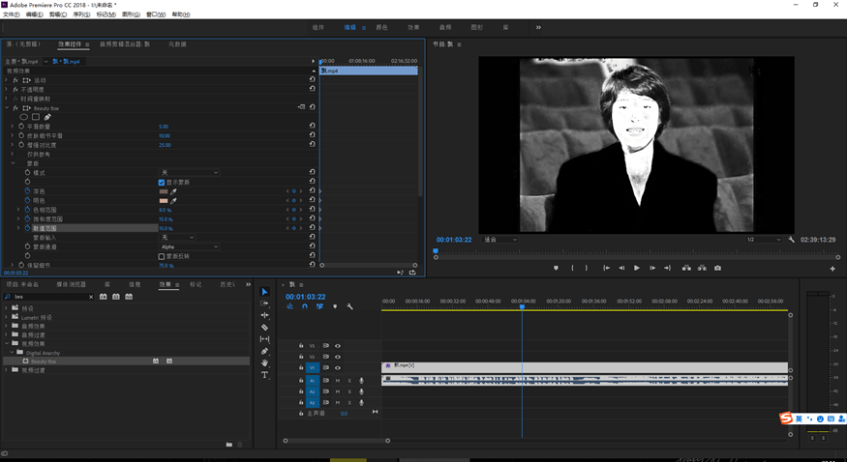Open the 模式 dropdown set to 关
The image size is (847, 462).
189,173
